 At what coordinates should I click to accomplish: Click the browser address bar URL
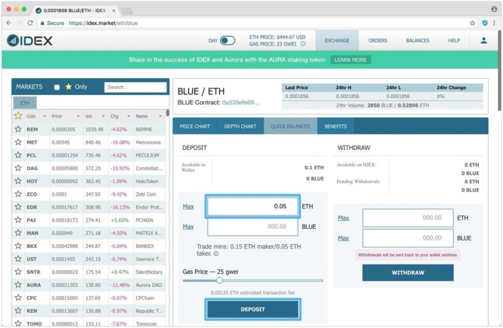click(x=103, y=23)
